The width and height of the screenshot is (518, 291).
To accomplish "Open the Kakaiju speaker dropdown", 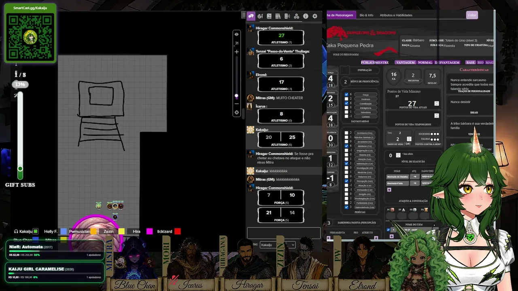I will click(277, 245).
